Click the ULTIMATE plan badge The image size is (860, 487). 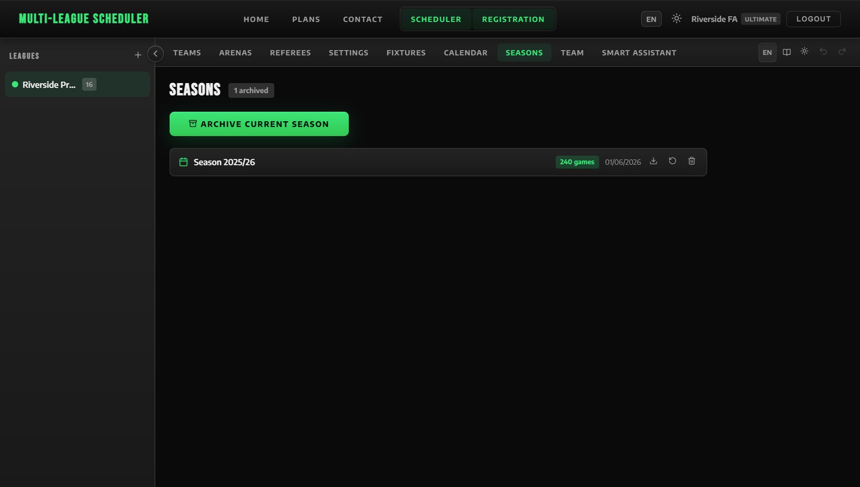pos(761,19)
